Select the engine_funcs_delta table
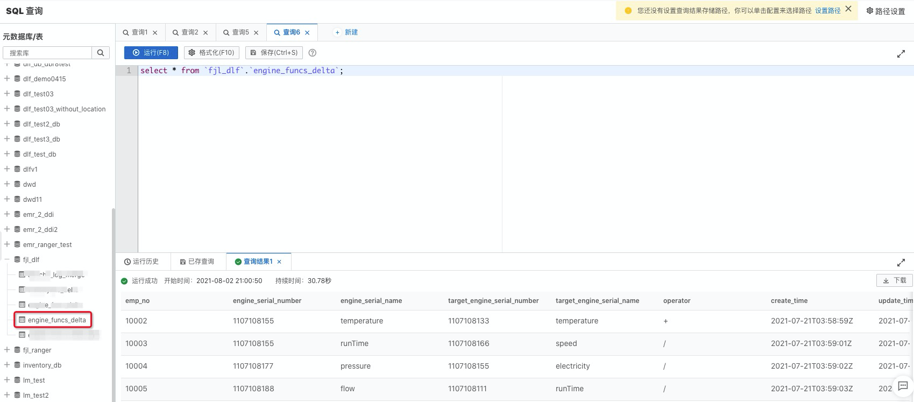 (x=56, y=320)
